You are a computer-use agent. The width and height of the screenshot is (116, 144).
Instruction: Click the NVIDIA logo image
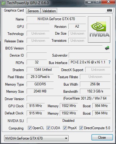pos(99,30)
